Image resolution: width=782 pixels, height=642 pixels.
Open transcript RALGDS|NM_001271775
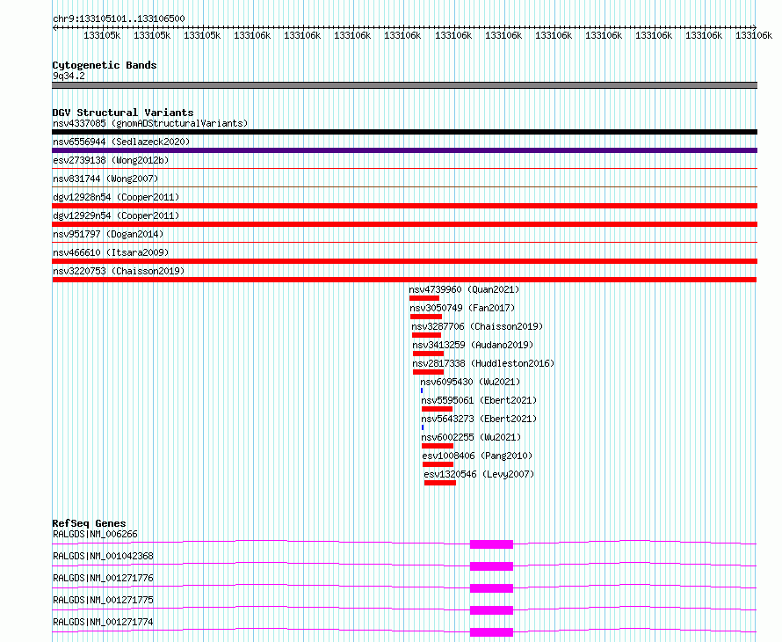click(x=103, y=600)
